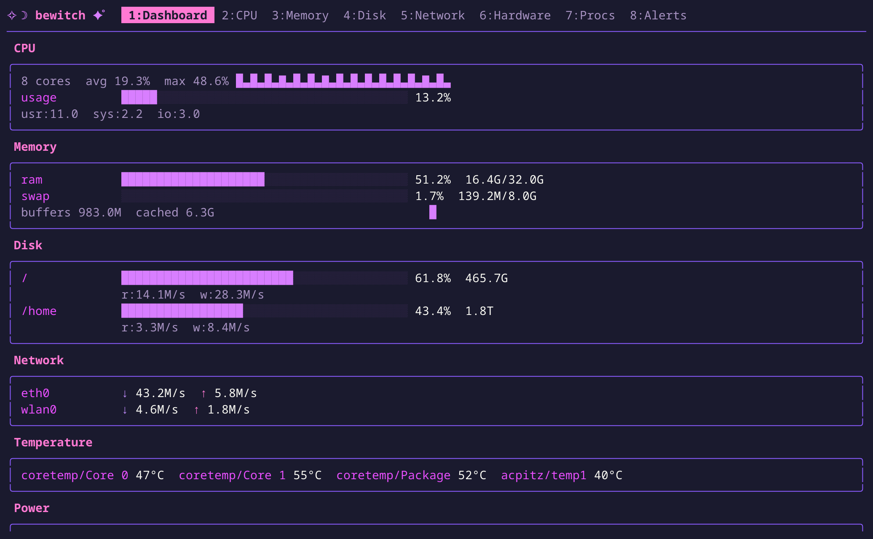This screenshot has height=539, width=873.
Task: Click the ram usage bar
Action: pos(265,179)
